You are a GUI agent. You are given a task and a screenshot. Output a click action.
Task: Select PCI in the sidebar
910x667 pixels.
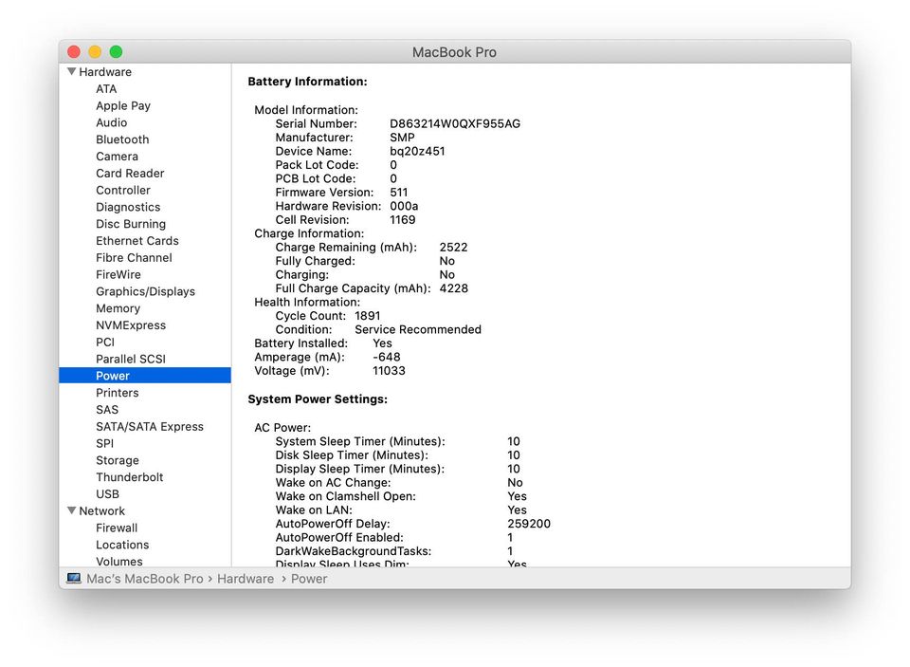pos(105,342)
